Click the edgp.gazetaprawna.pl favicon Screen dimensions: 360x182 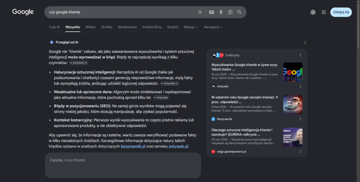[x=213, y=152]
